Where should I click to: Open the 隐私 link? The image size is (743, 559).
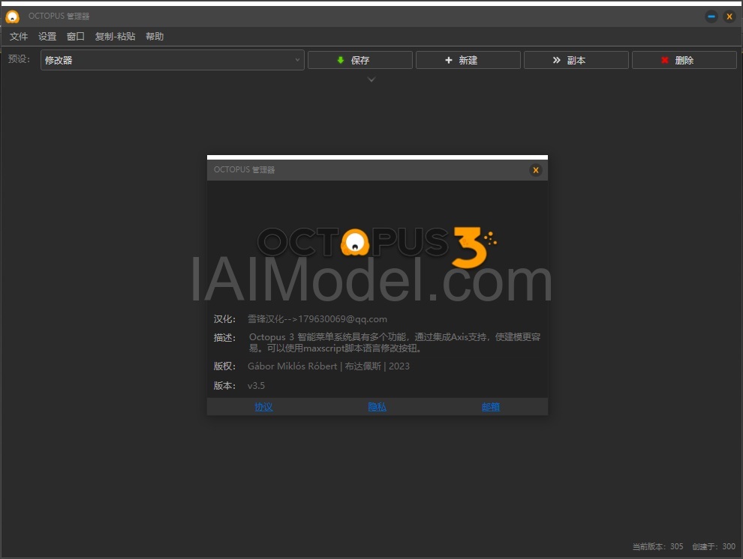pyautogui.click(x=378, y=407)
